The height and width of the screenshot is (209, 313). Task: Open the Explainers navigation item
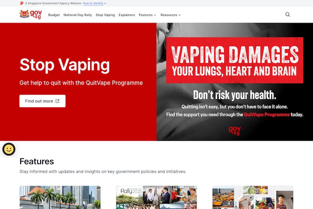(x=127, y=15)
